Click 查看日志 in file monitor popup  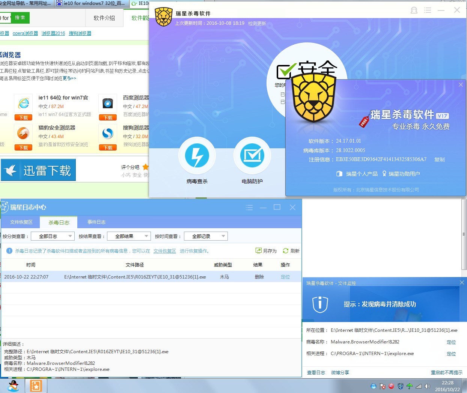[x=316, y=373]
